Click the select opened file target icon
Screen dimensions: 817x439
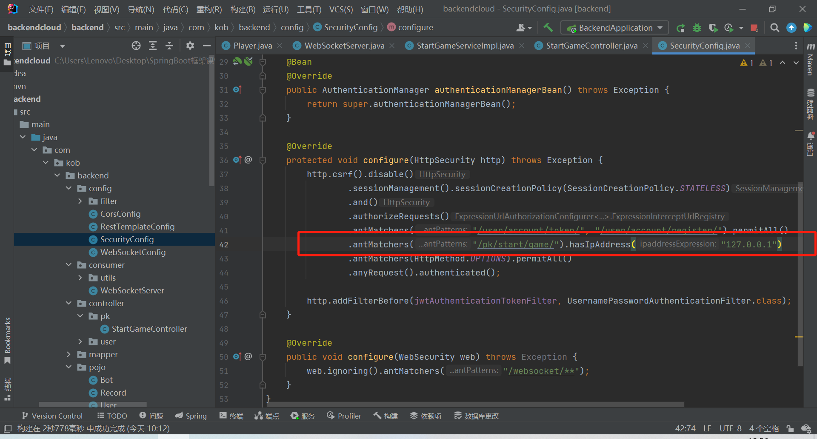[x=136, y=46]
